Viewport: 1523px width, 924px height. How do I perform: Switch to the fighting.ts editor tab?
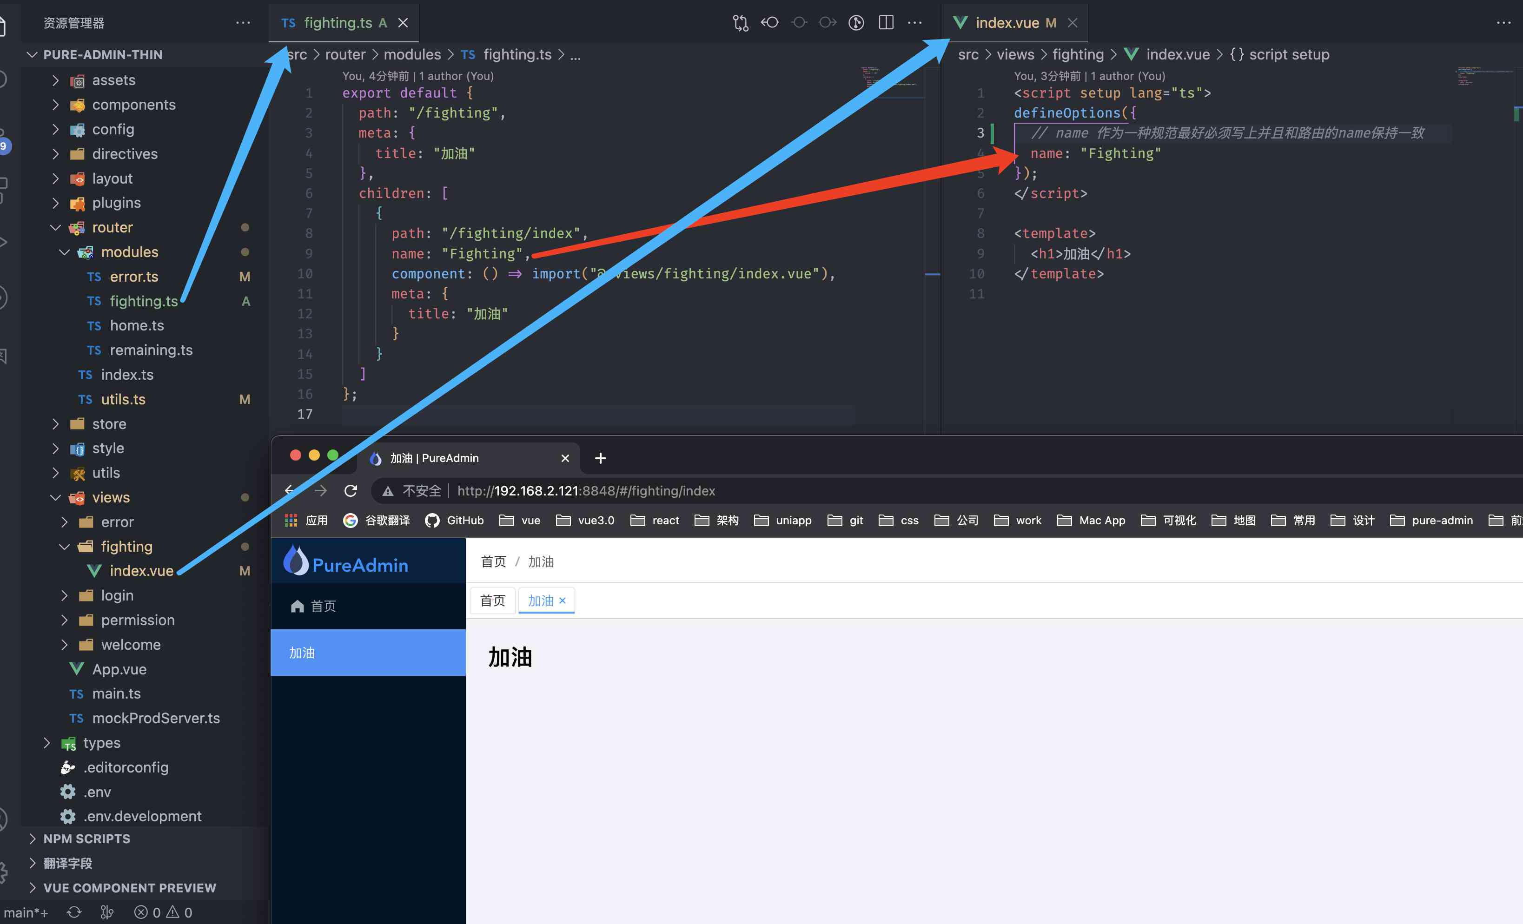(338, 23)
